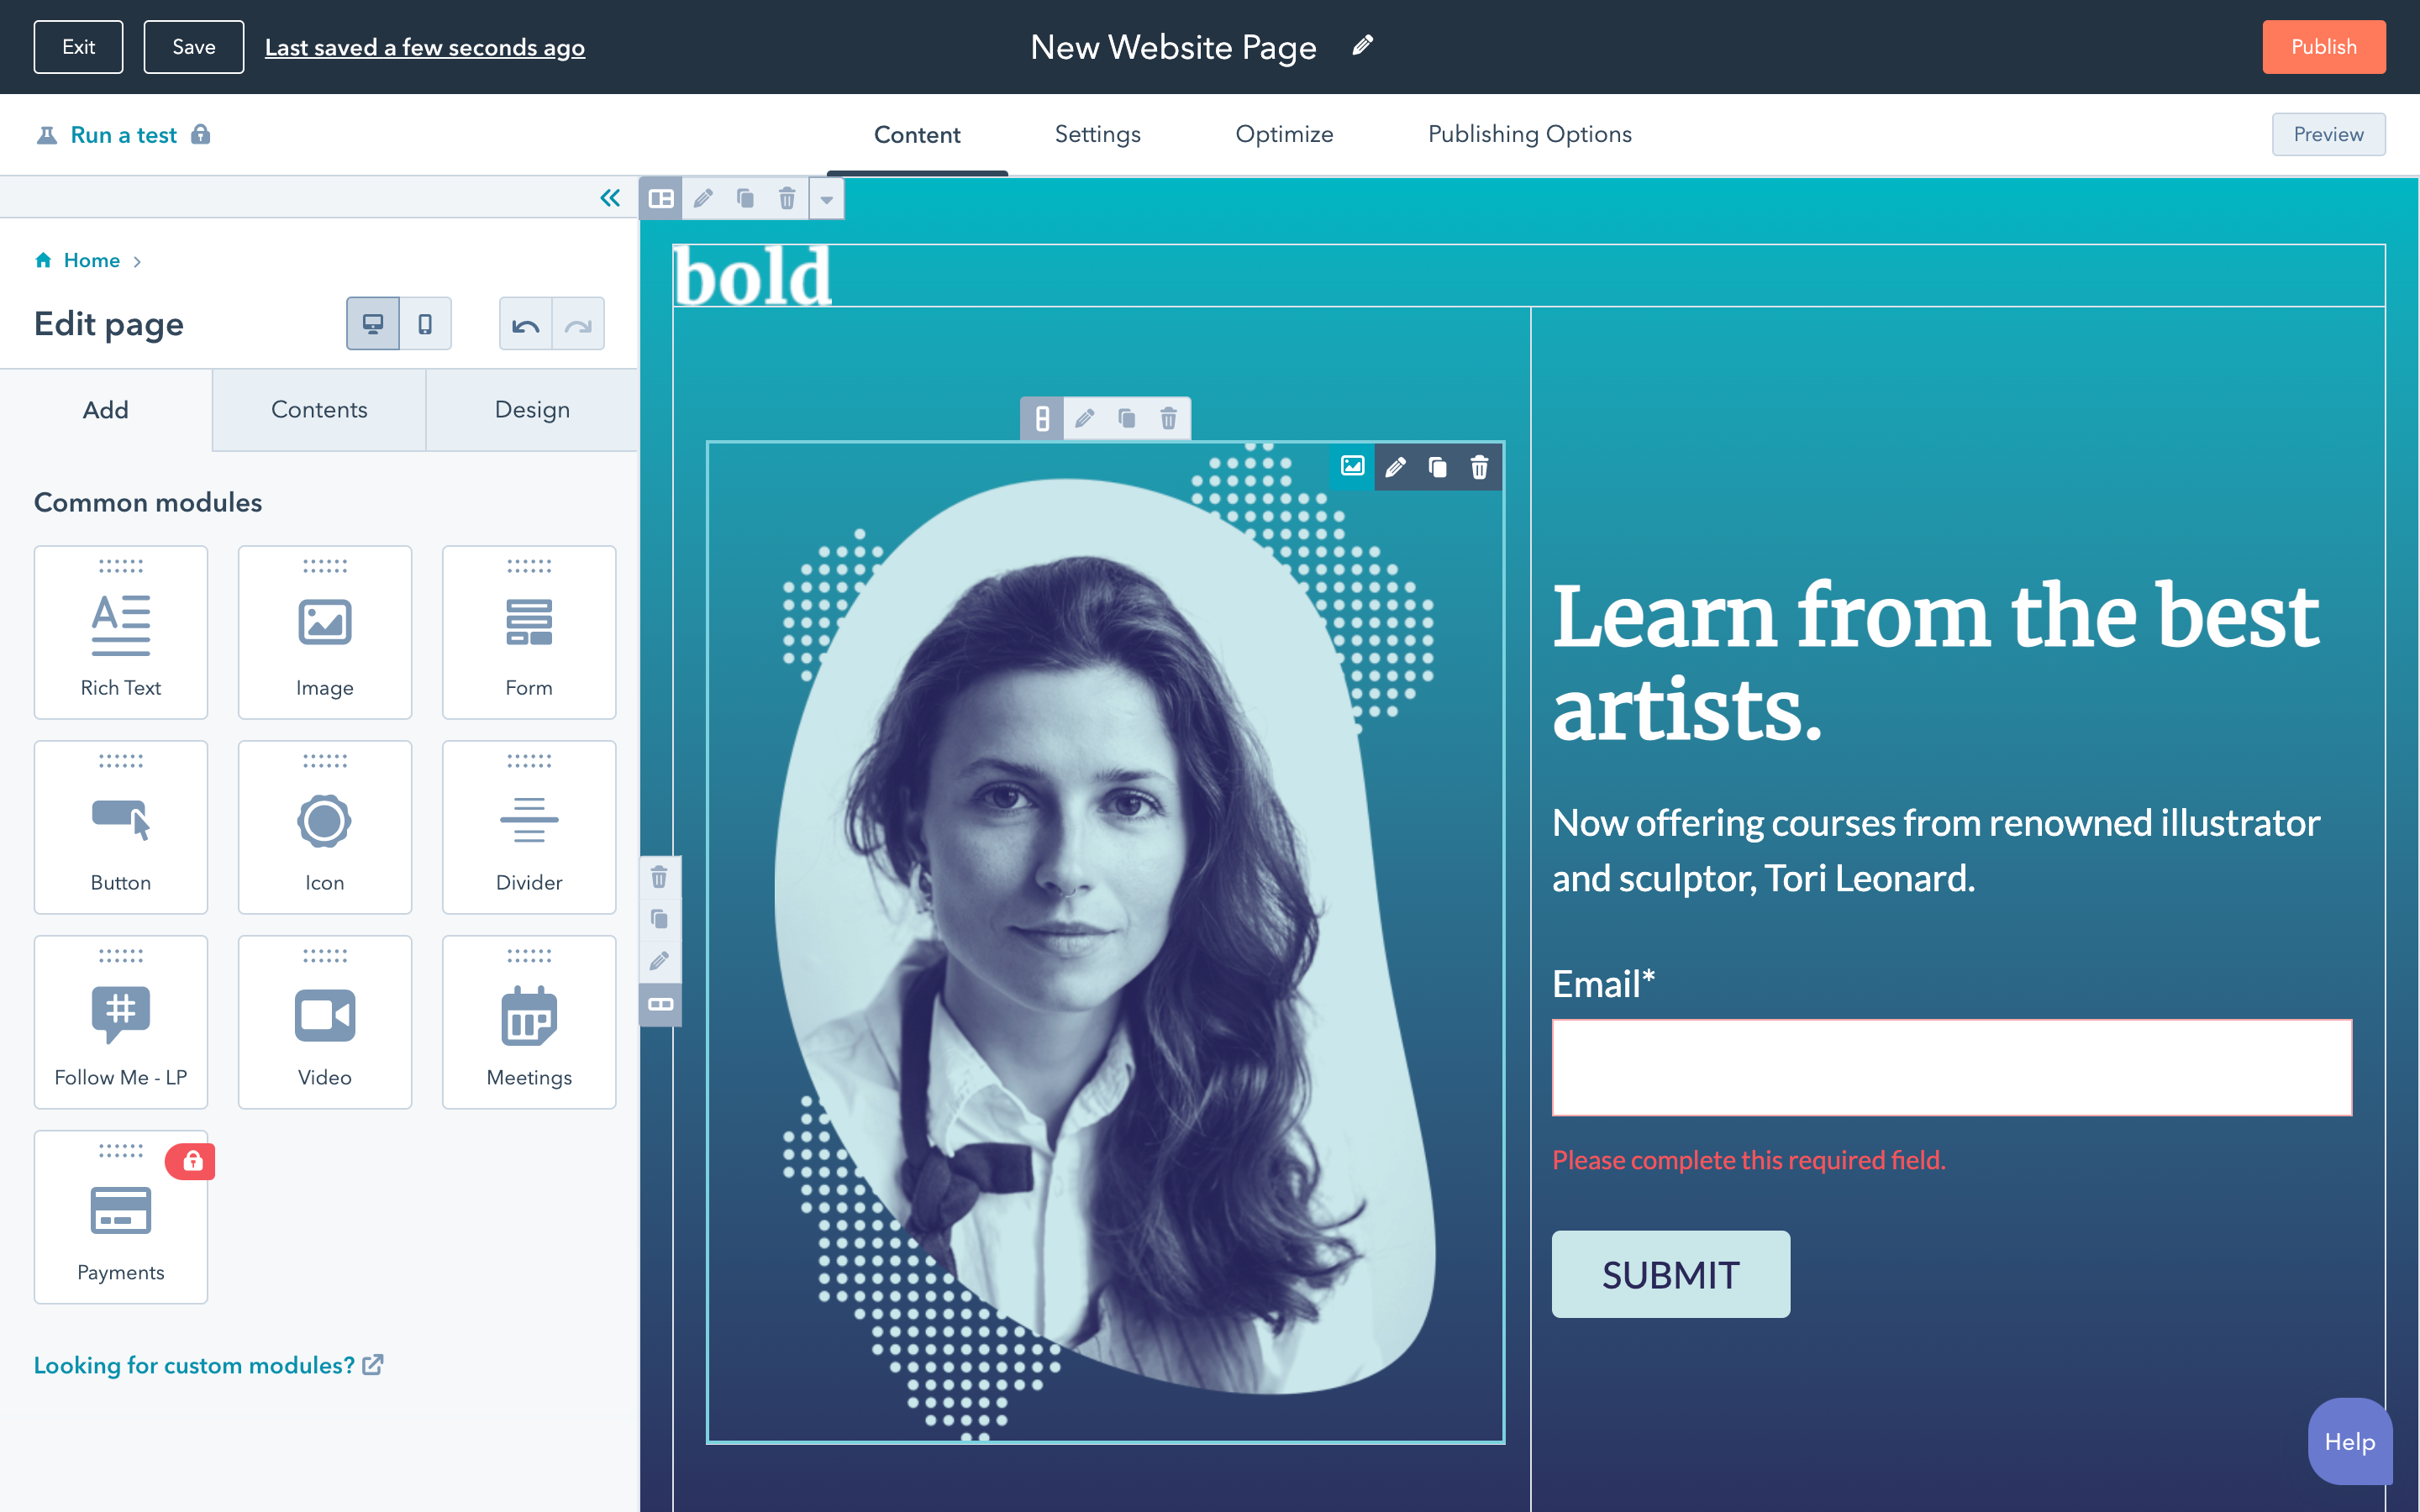Add the Rich Text module

(121, 632)
